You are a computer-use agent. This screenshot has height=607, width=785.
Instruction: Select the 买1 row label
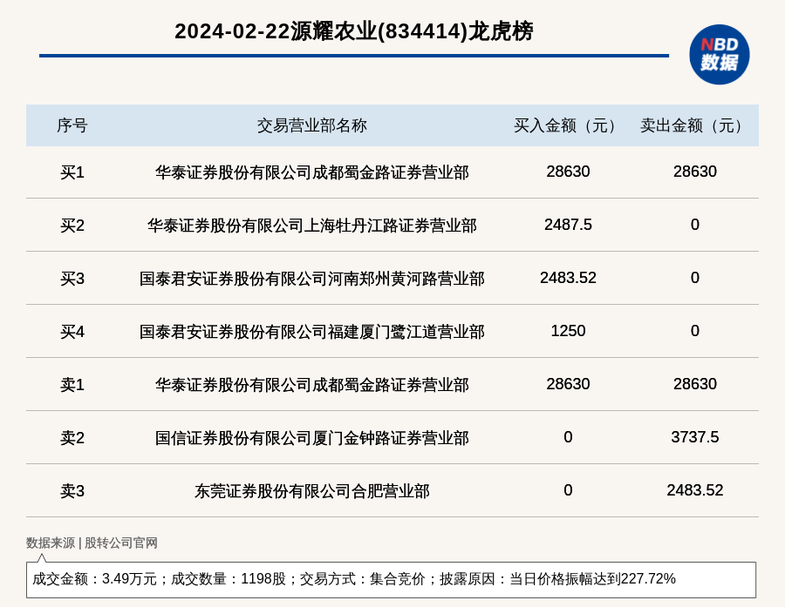pos(72,172)
